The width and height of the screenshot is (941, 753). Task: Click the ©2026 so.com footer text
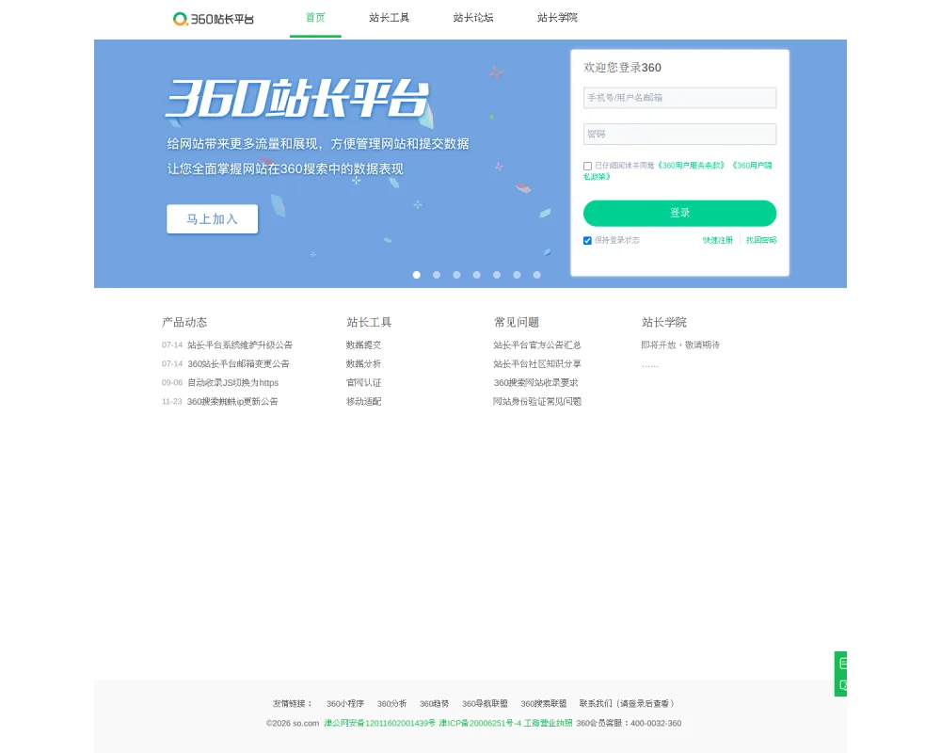[293, 724]
